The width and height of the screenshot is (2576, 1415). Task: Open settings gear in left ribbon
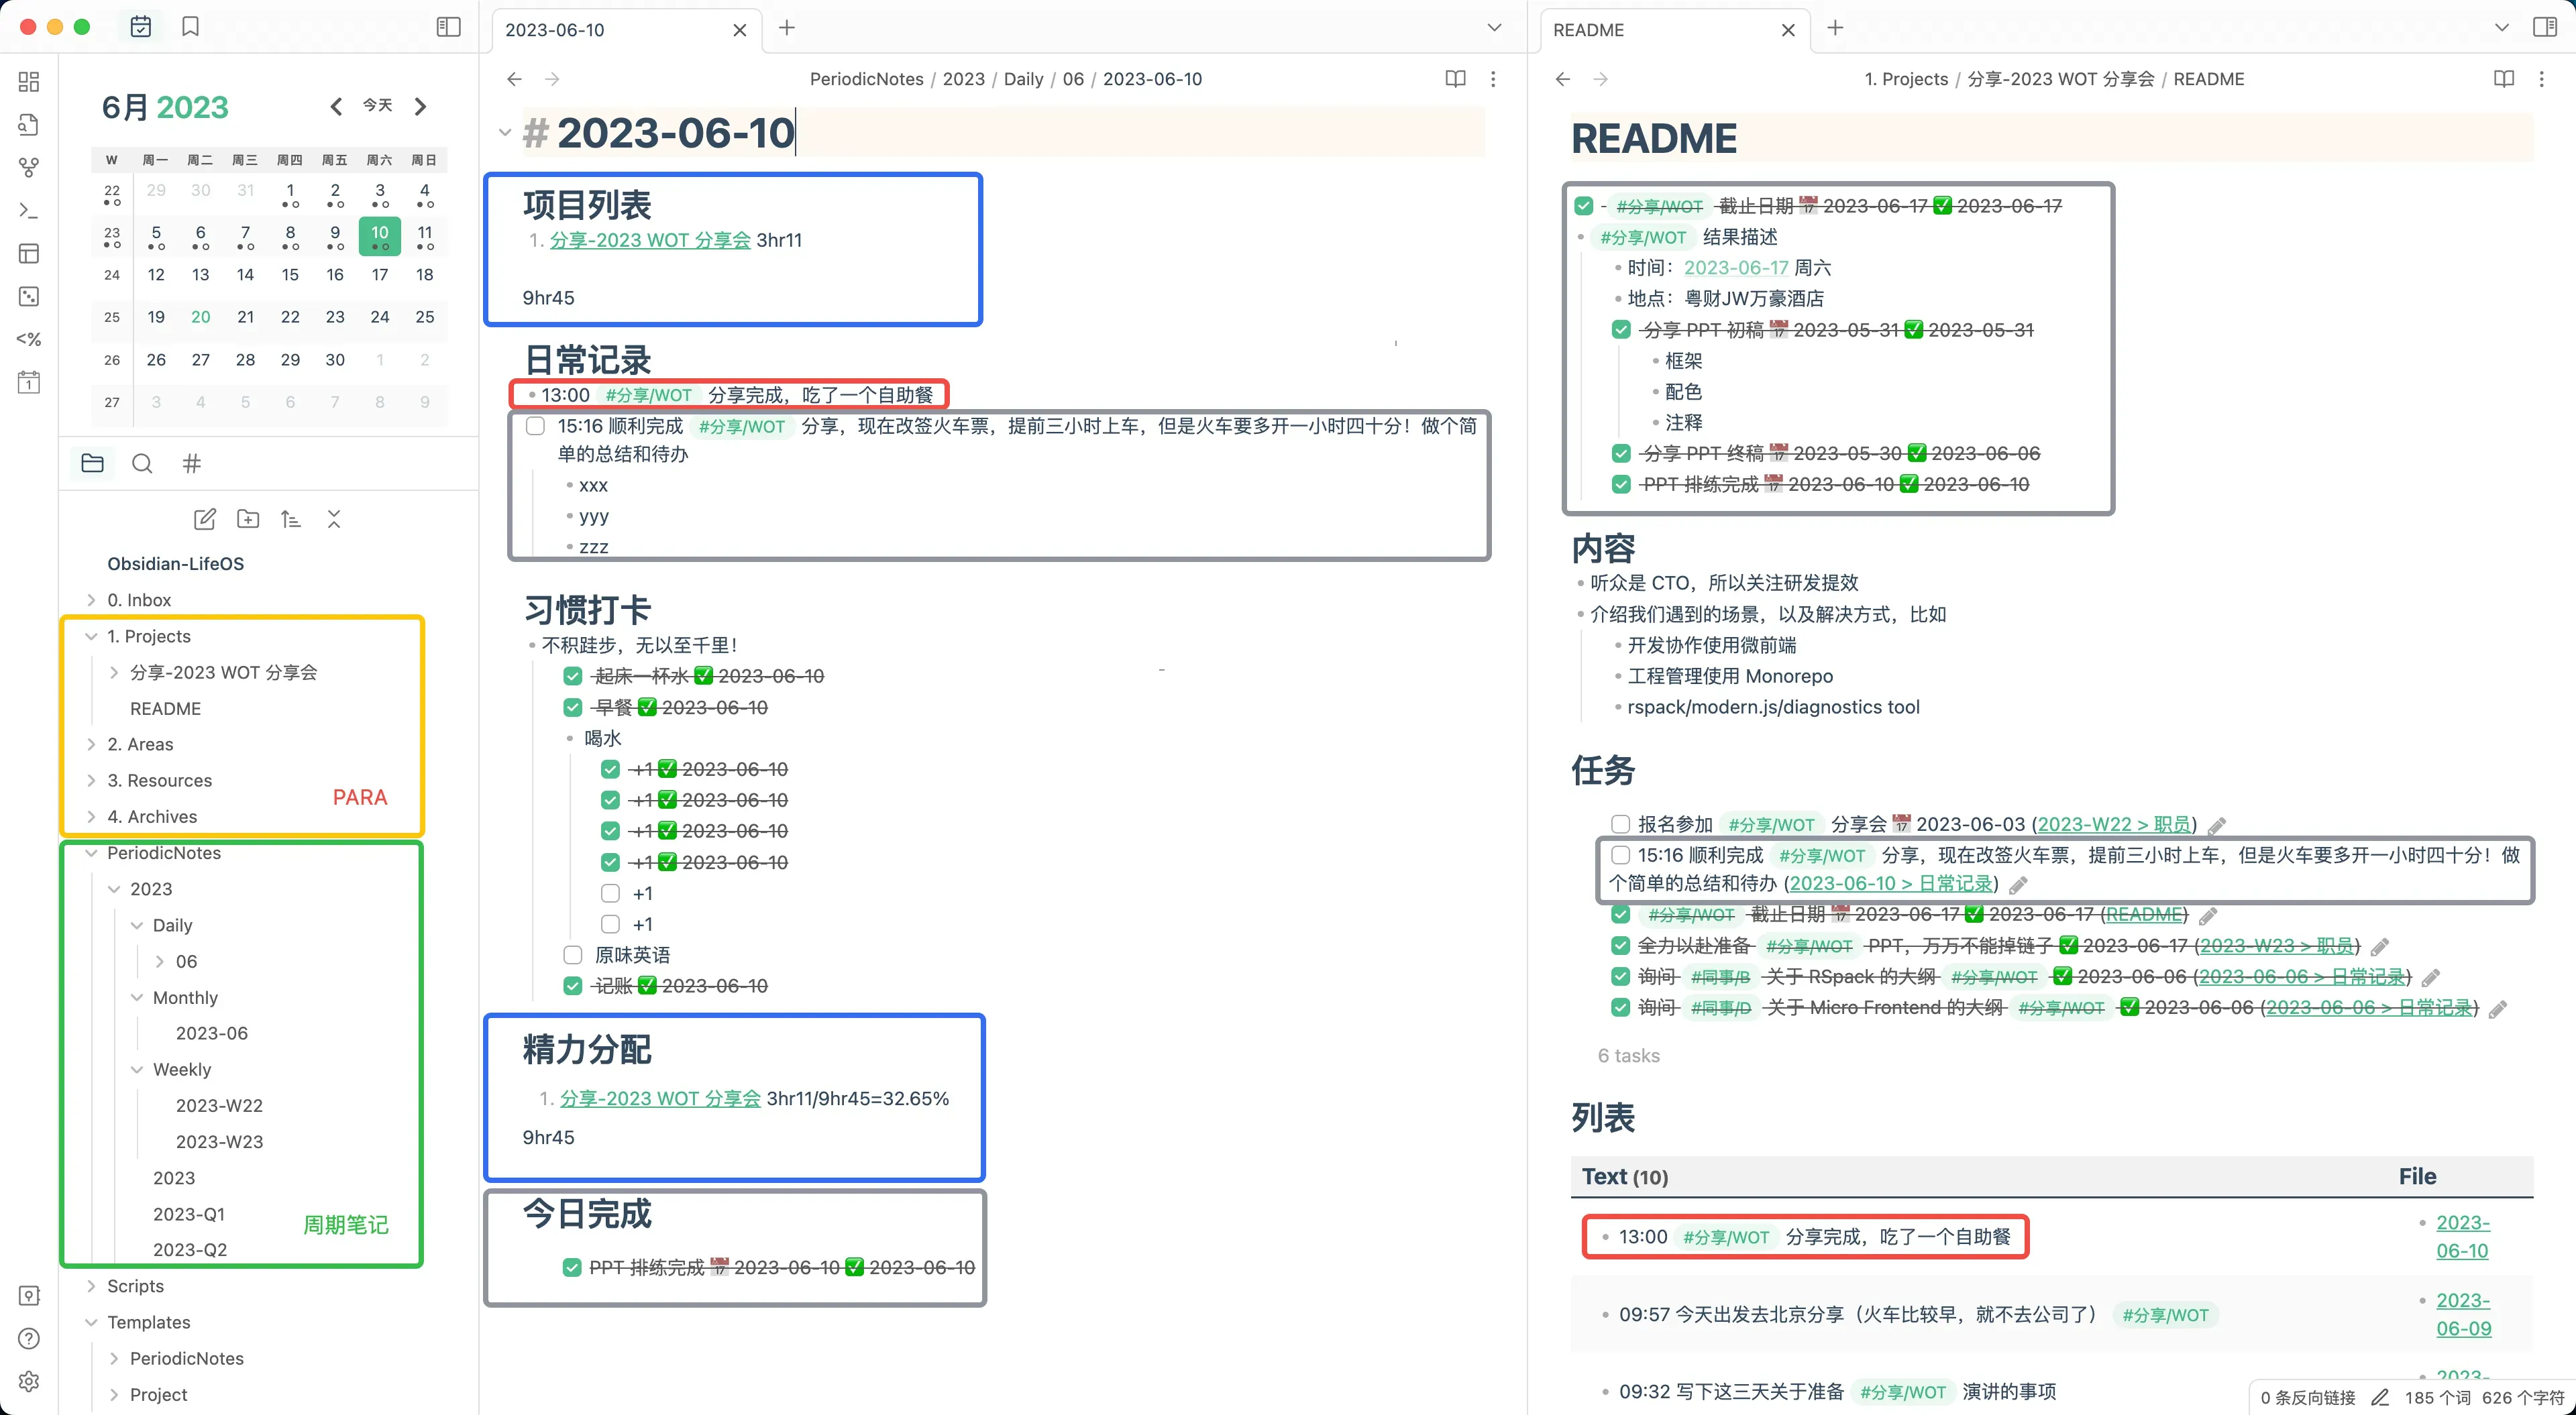point(29,1381)
